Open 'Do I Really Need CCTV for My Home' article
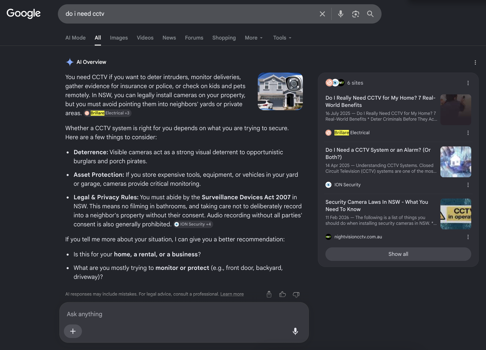The width and height of the screenshot is (486, 350). [x=380, y=101]
